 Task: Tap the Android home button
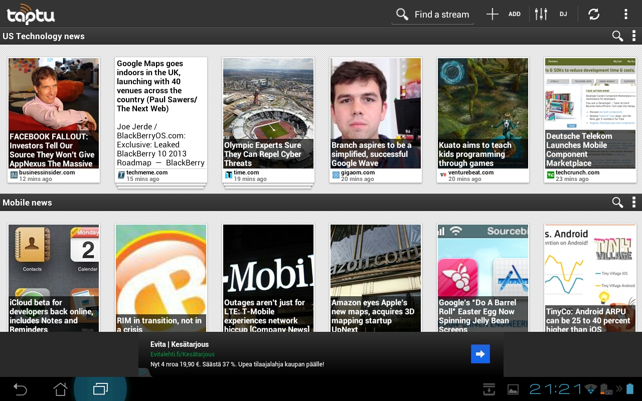coord(60,389)
